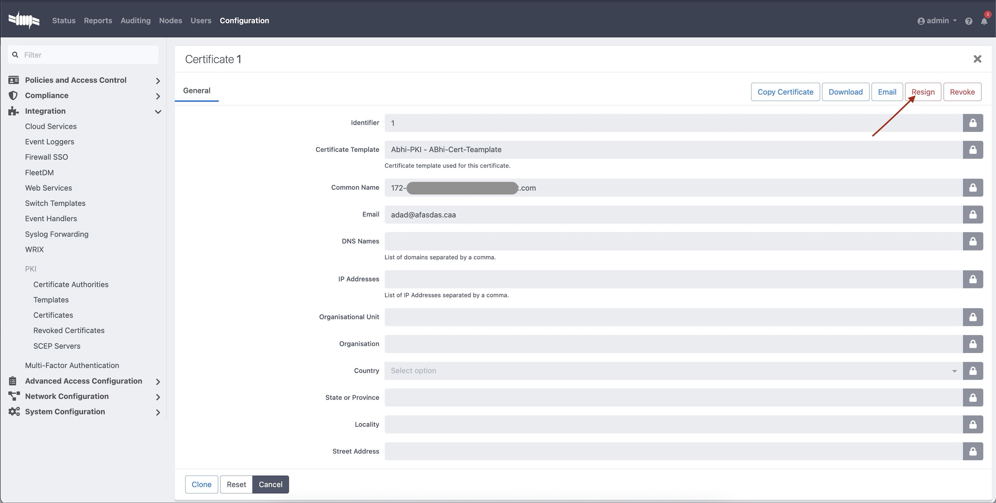Viewport: 996px width, 503px height.
Task: Click the PacketFence logo icon
Action: tap(24, 20)
